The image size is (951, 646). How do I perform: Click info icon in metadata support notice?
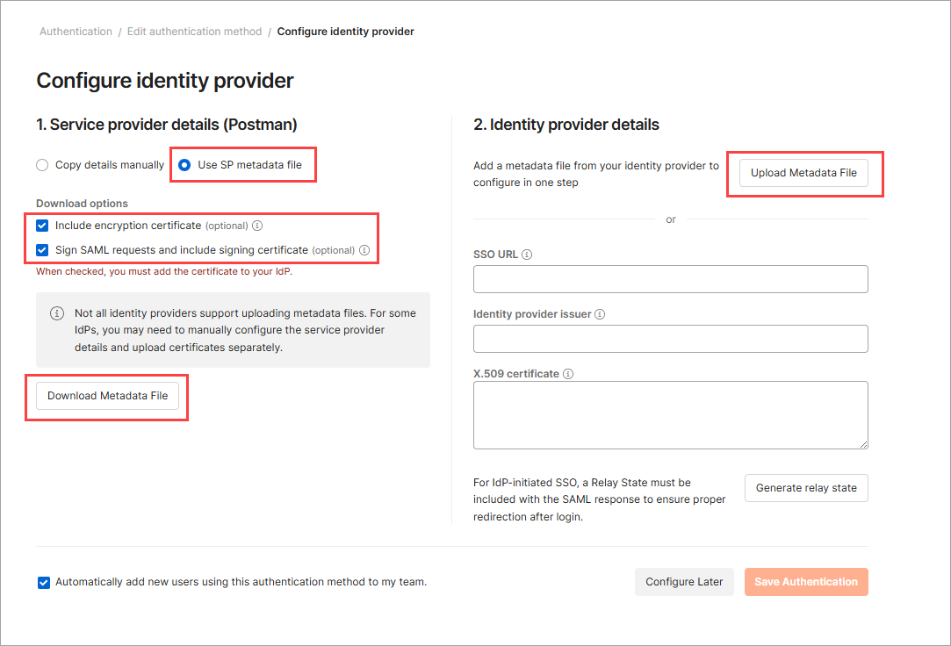point(57,313)
